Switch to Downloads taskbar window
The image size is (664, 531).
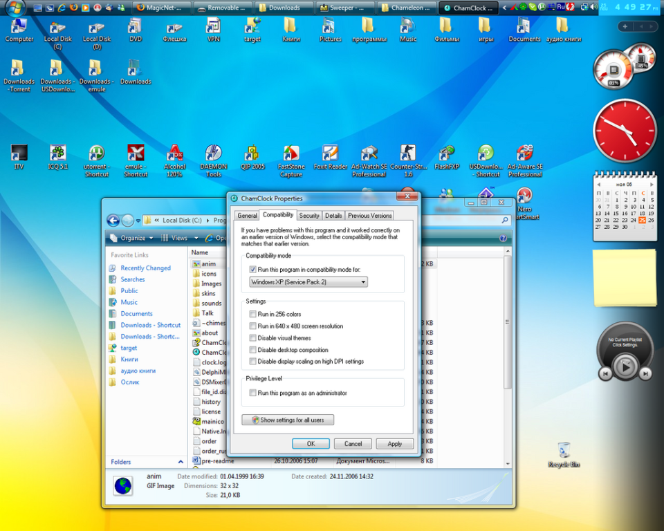284,8
